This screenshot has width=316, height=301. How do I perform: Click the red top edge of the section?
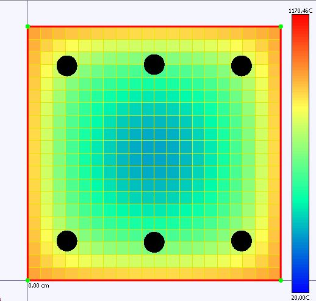[154, 26]
